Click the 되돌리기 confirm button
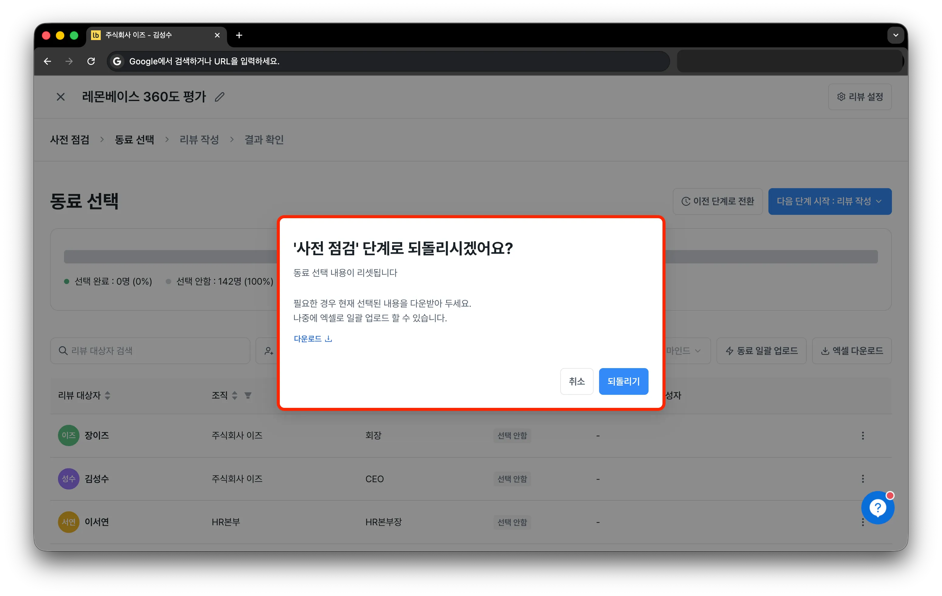Image resolution: width=942 pixels, height=596 pixels. 623,381
